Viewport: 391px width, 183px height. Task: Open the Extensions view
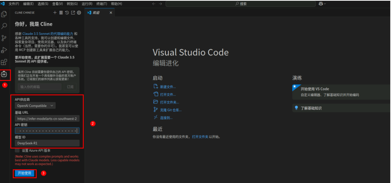(x=4, y=62)
